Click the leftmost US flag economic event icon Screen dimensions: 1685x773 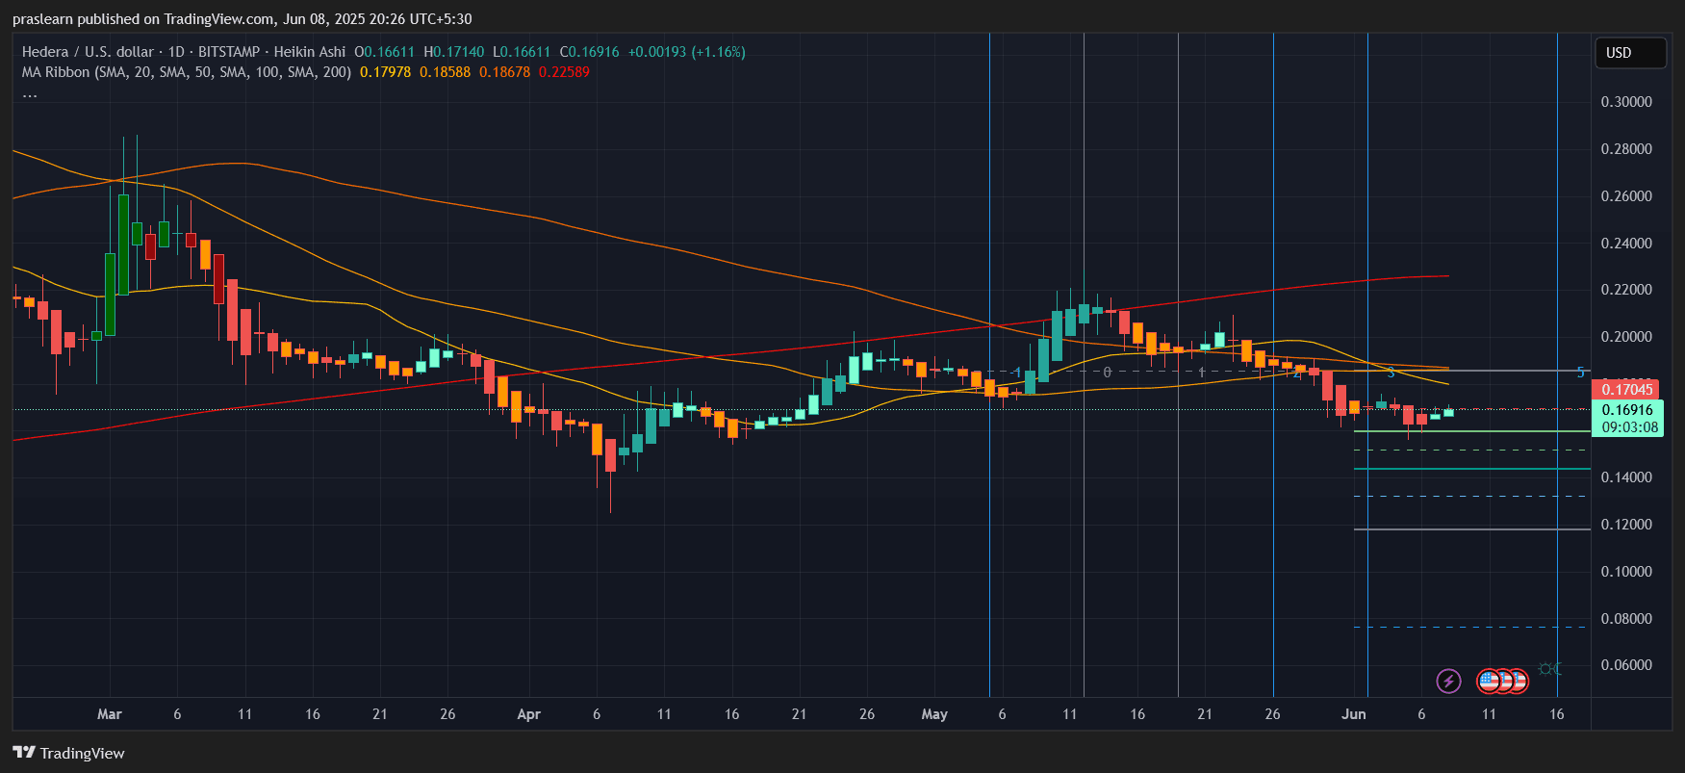[1488, 682]
